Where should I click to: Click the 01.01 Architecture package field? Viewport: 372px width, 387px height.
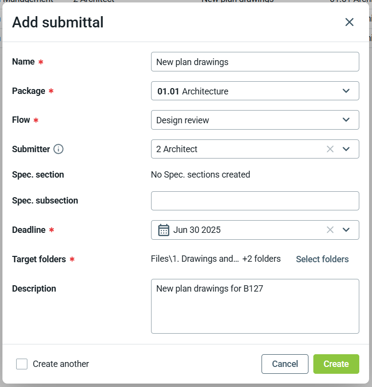tap(244, 91)
